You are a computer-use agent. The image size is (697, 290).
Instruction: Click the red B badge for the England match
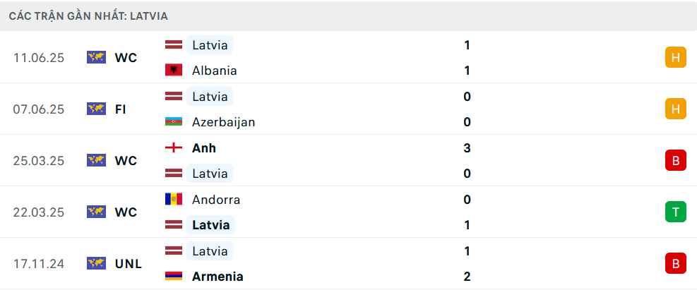coord(675,161)
